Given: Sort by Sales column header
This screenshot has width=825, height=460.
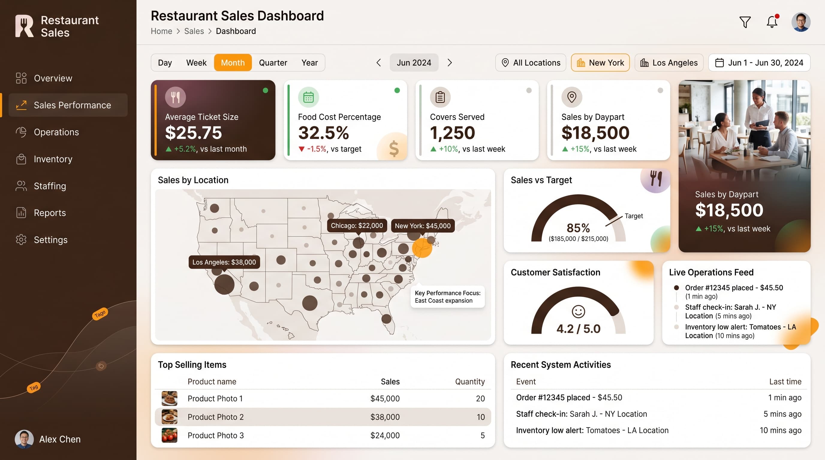Looking at the screenshot, I should tap(390, 381).
